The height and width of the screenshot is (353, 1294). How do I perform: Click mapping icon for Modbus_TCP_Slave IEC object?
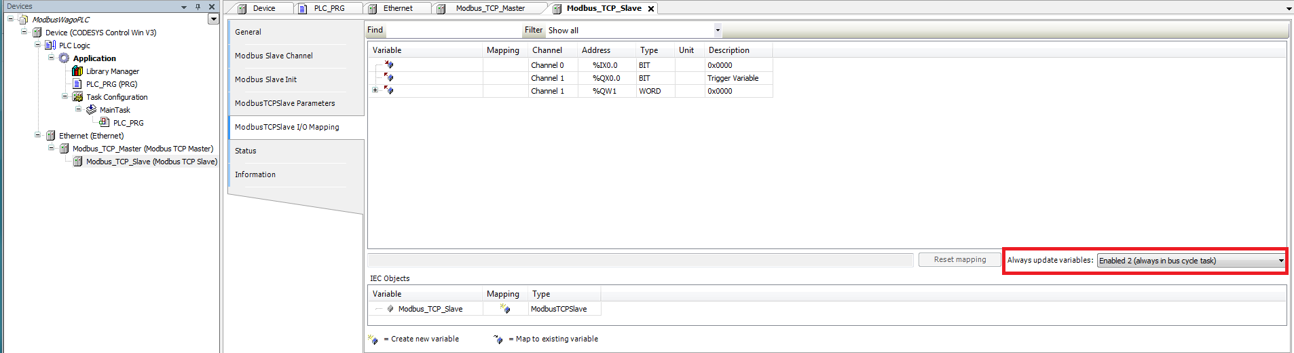pyautogui.click(x=505, y=309)
